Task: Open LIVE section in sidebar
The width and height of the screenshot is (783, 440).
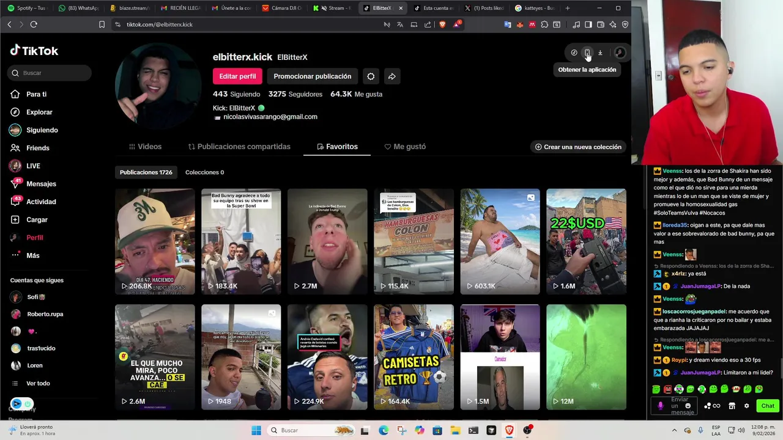Action: [26, 166]
